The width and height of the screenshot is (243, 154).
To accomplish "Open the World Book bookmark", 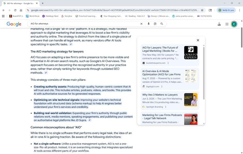I will point(33,16).
